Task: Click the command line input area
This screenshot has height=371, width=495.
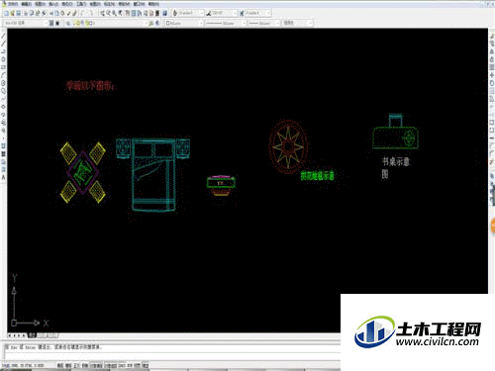Action: (x=171, y=356)
